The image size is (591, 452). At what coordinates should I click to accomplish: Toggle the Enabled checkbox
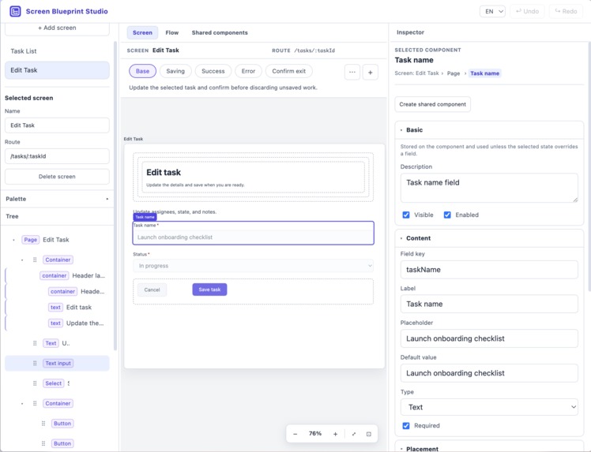447,215
